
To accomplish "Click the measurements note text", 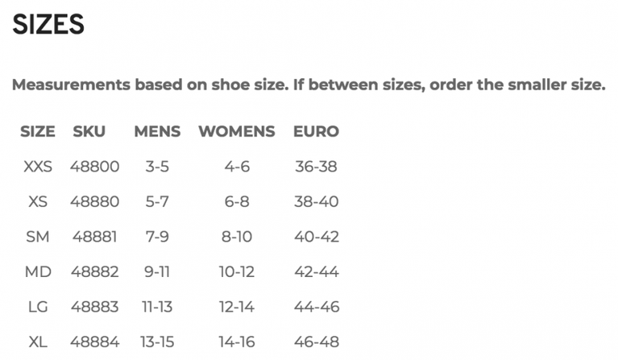I will pos(308,85).
